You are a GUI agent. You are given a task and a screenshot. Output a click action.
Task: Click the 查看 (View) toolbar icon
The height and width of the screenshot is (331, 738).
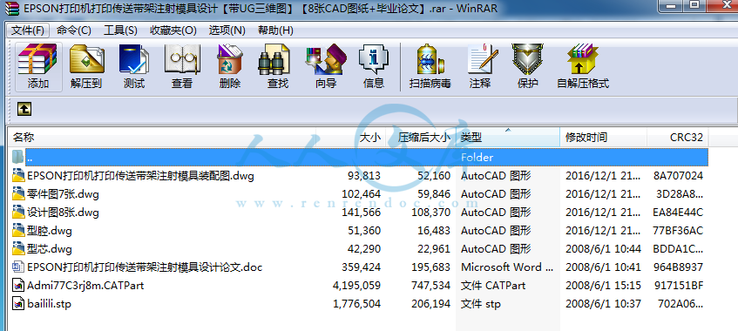(182, 59)
